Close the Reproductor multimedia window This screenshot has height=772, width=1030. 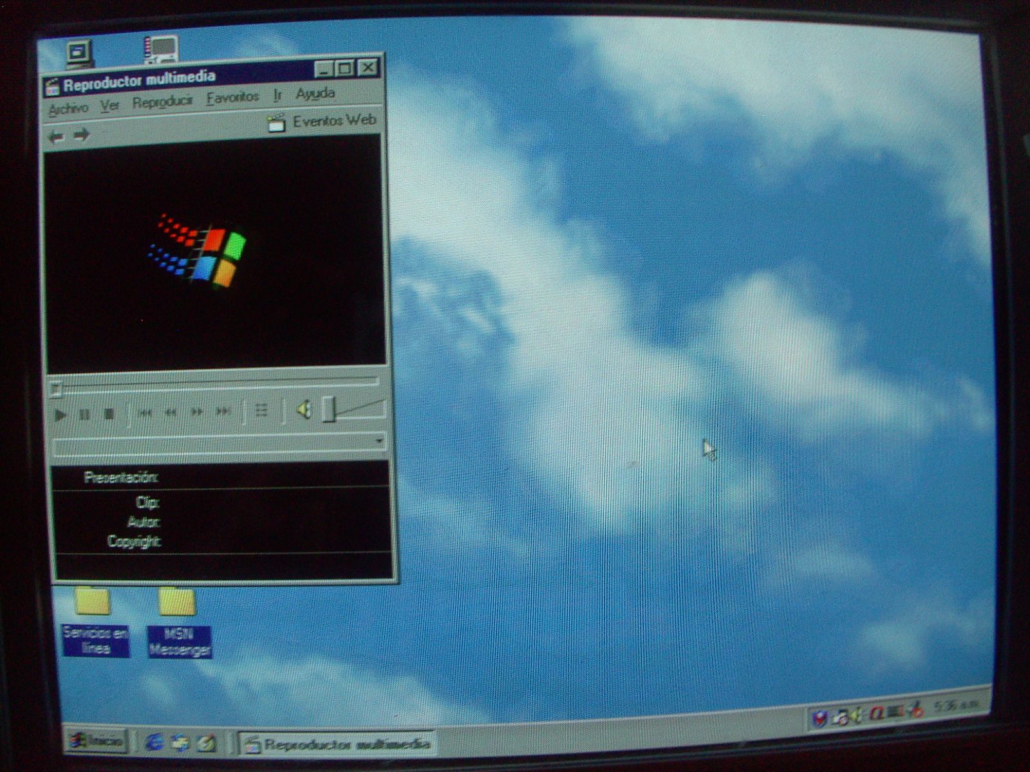[x=368, y=67]
